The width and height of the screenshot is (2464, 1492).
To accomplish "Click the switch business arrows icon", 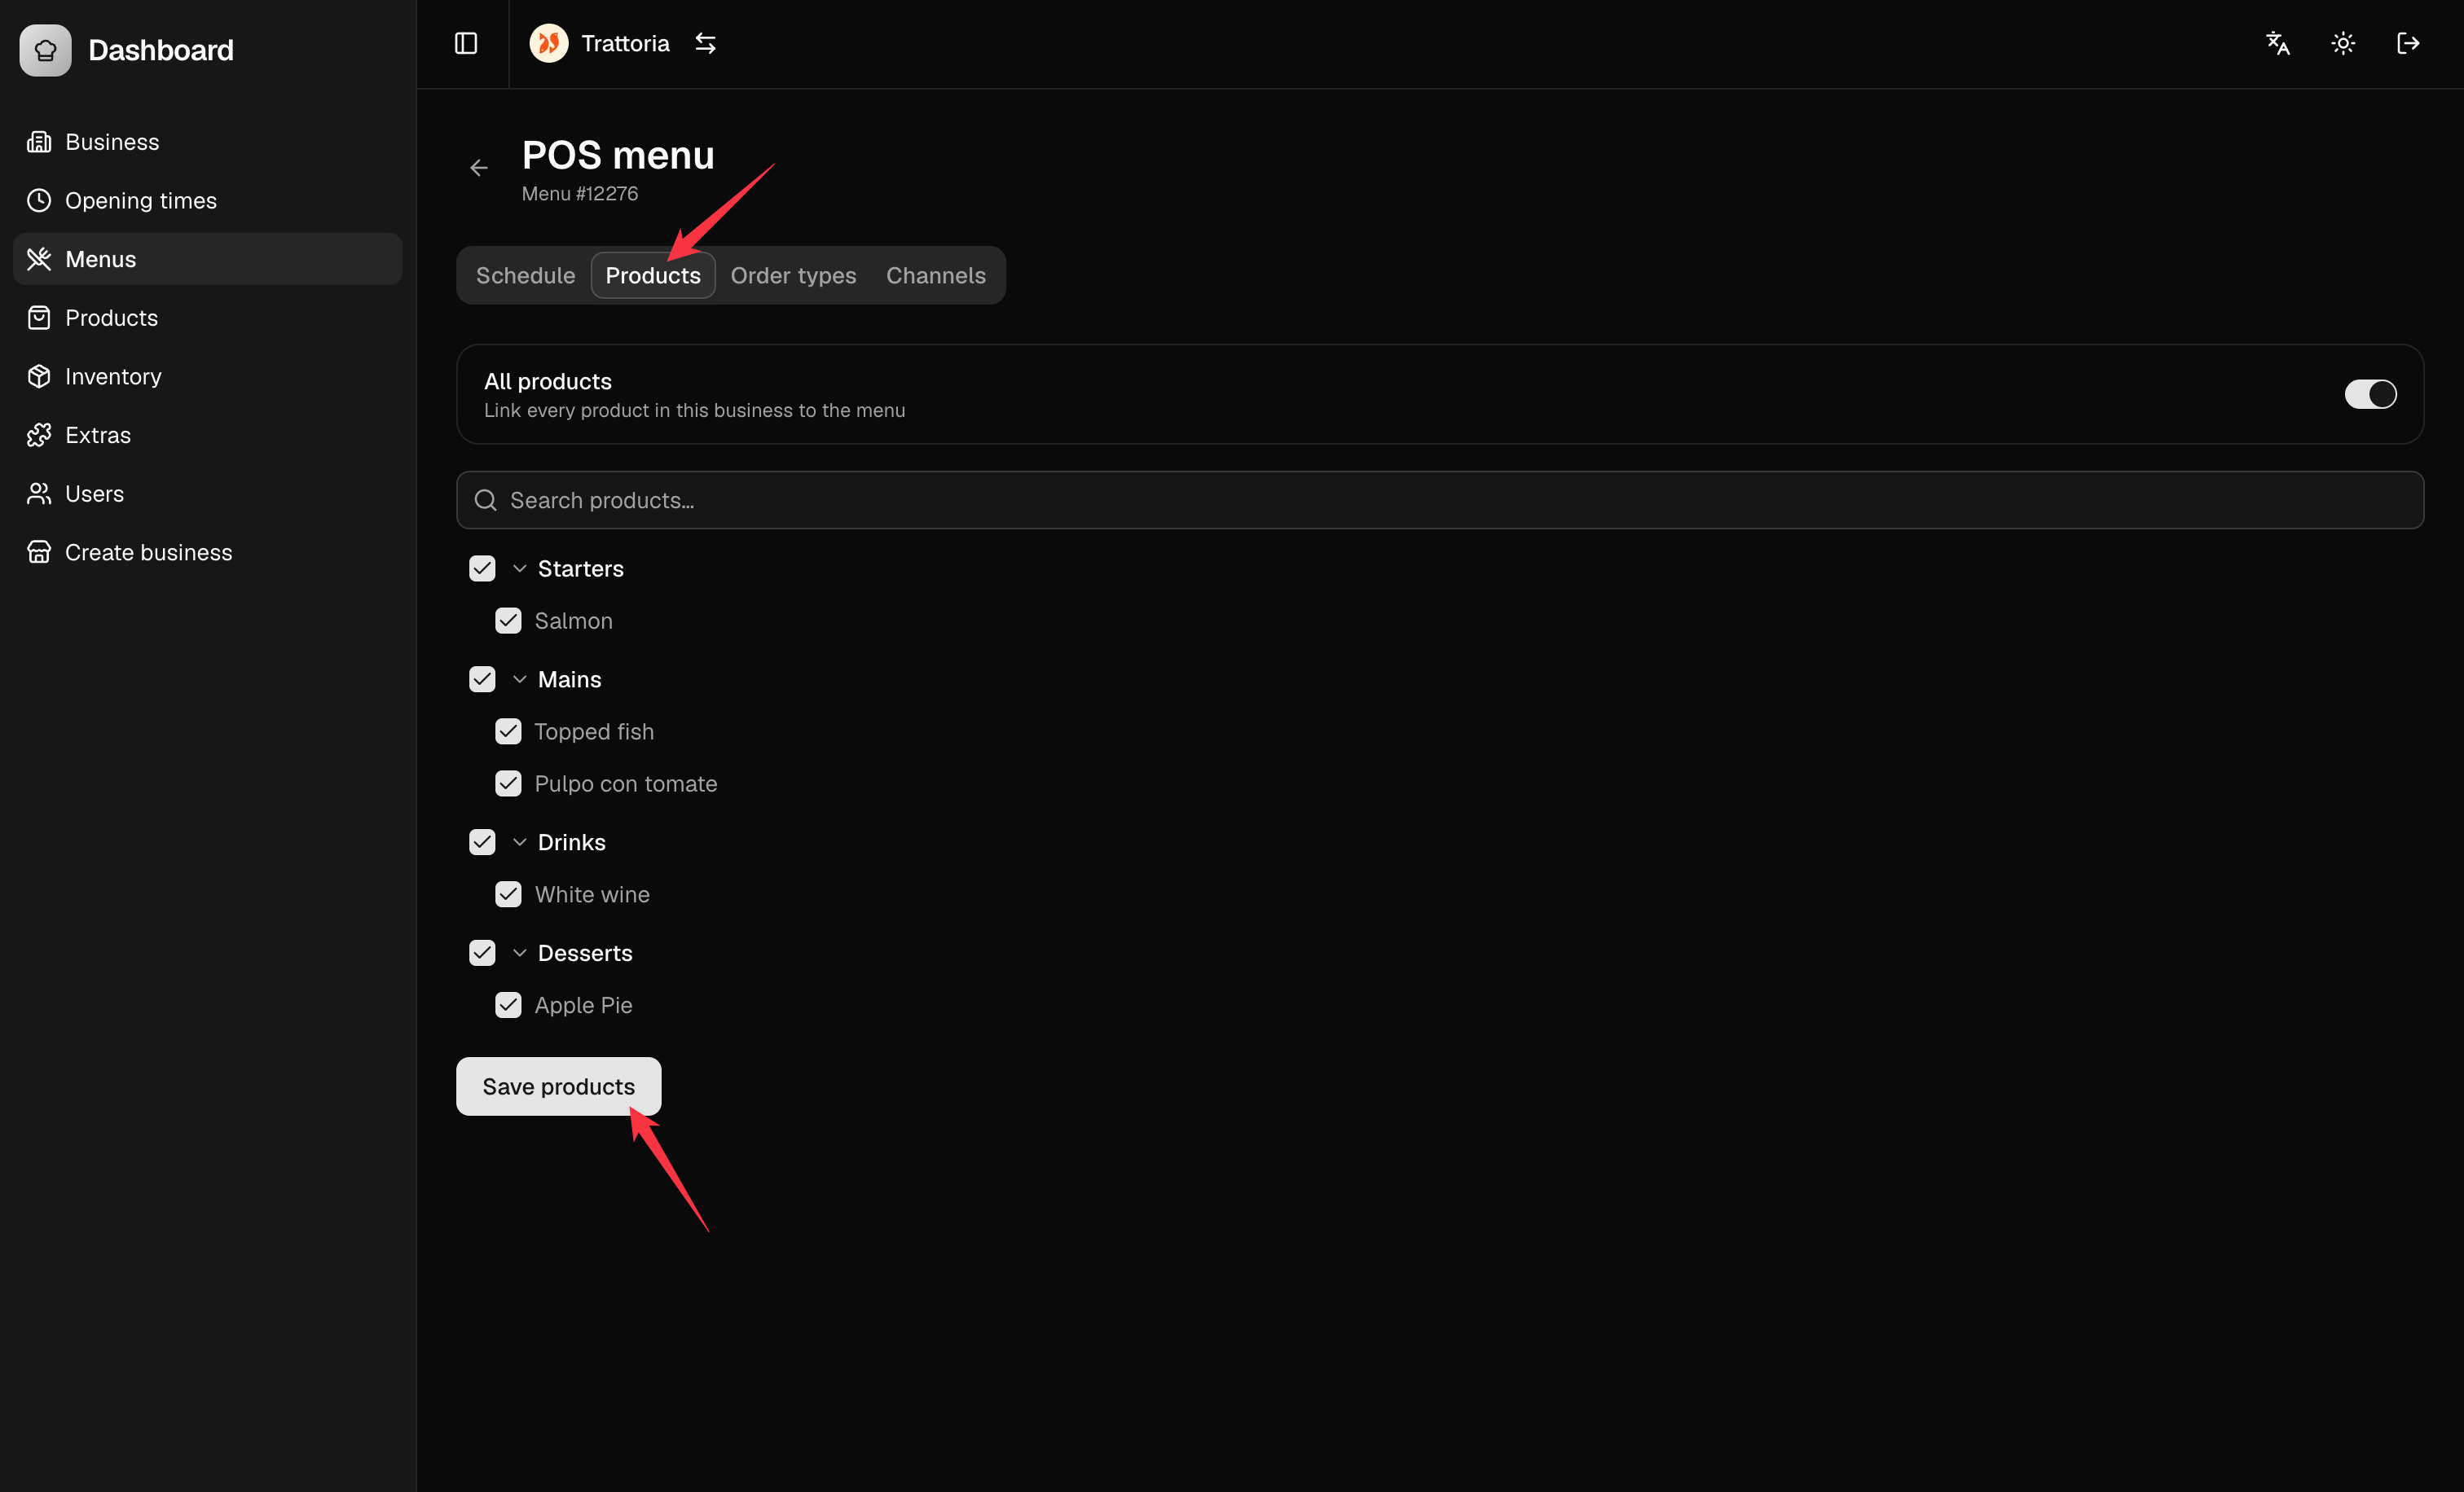I will tap(705, 43).
